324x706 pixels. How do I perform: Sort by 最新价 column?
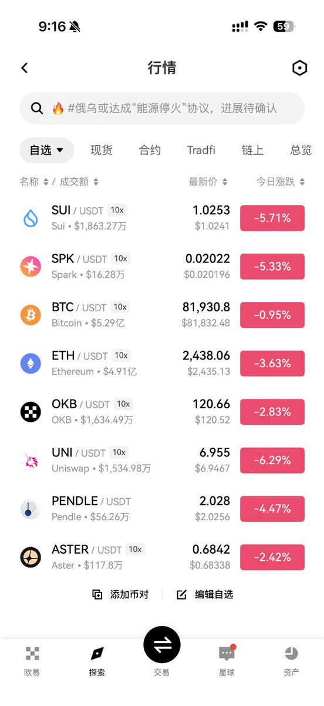pyautogui.click(x=208, y=182)
